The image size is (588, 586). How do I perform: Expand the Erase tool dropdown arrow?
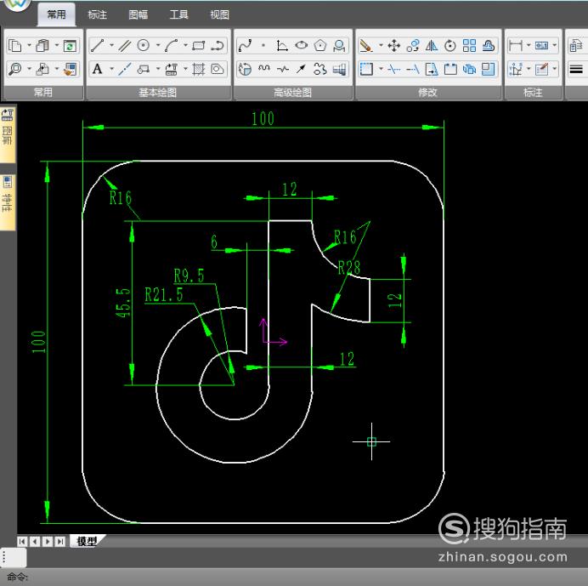(381, 45)
